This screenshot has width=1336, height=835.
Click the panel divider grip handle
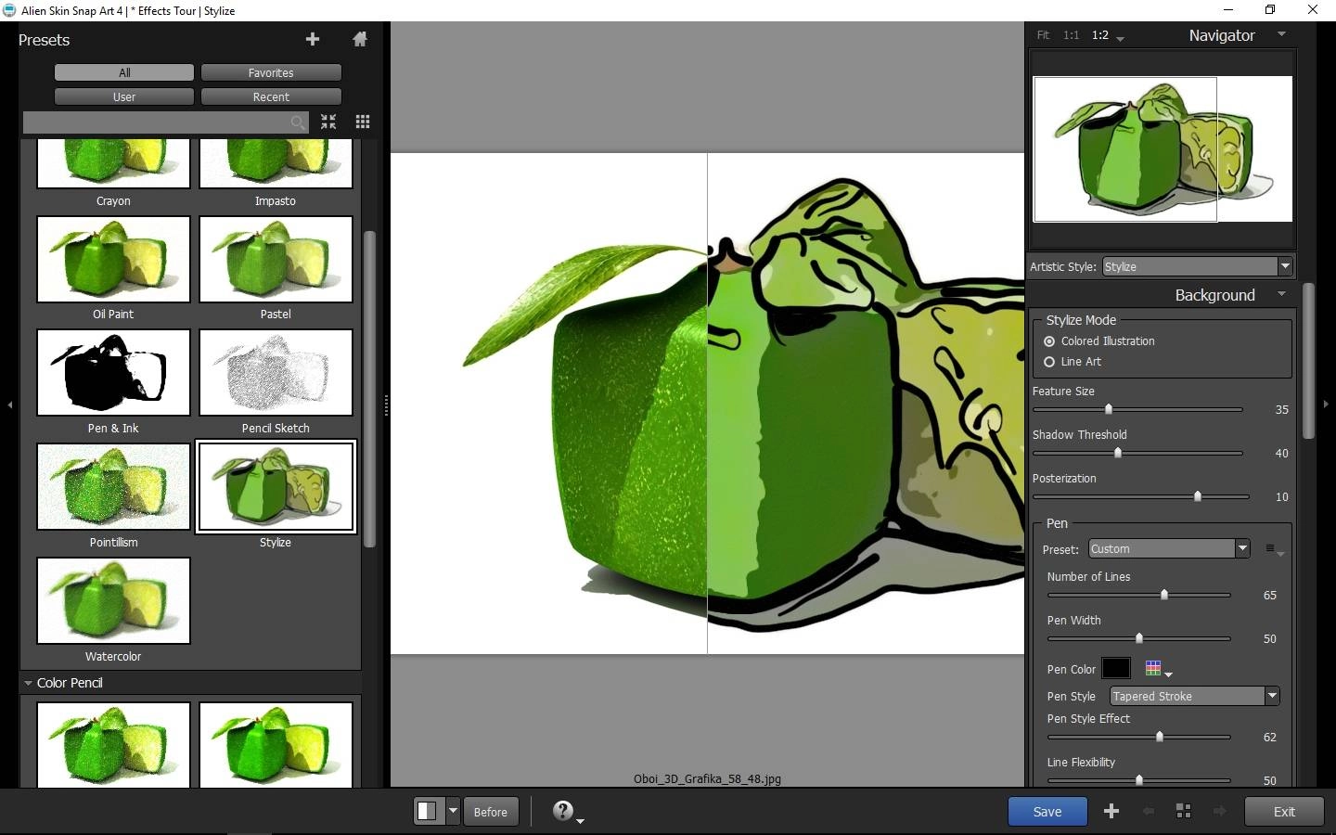click(x=386, y=405)
